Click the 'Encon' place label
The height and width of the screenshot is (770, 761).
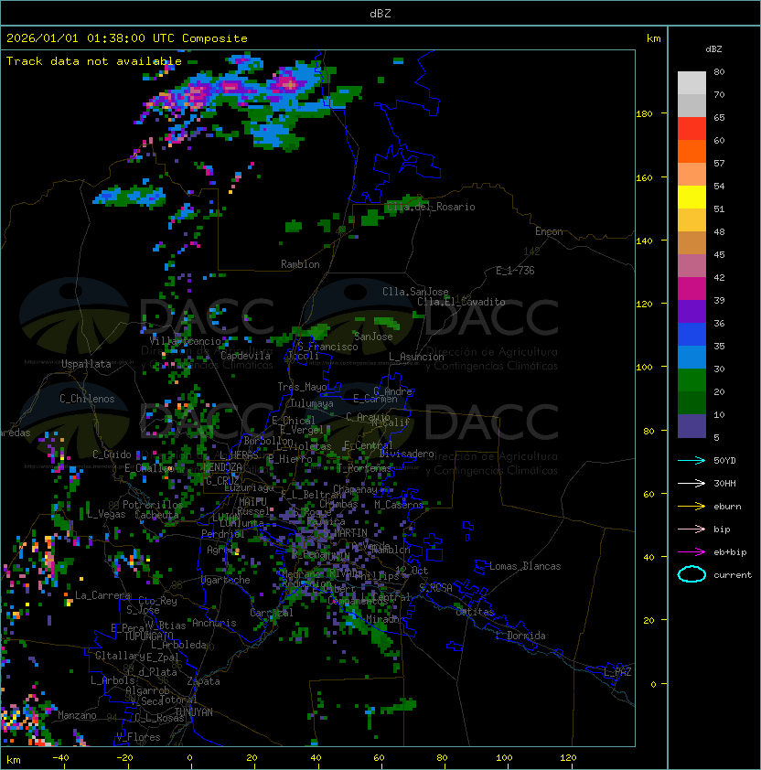point(549,231)
